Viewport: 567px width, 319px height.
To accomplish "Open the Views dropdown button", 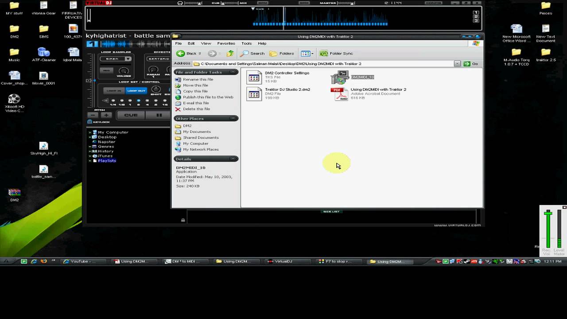I will (307, 54).
